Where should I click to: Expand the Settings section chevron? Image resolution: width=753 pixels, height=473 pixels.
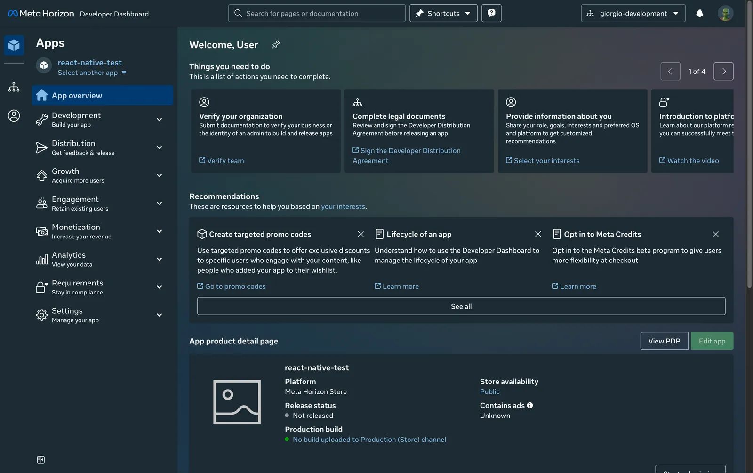[160, 315]
